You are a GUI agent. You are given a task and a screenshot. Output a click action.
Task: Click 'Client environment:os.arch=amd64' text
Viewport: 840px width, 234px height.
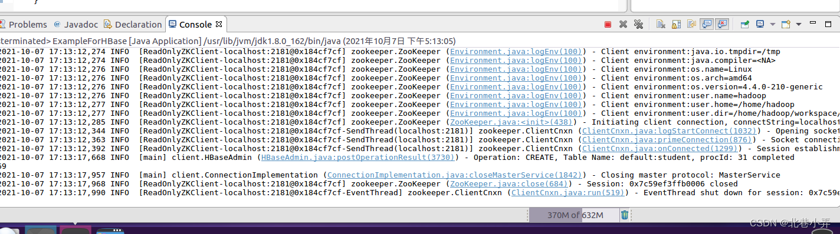click(677, 78)
